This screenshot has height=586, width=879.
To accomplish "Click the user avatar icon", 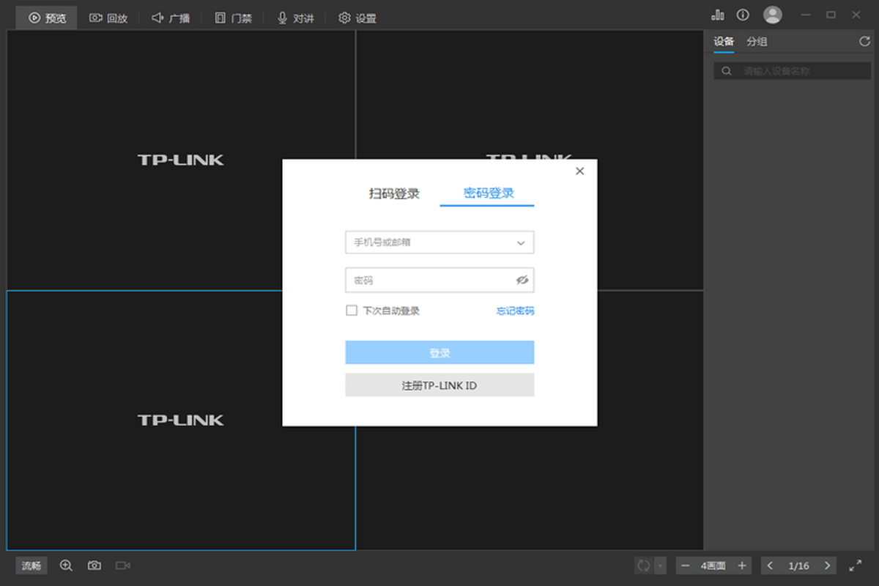I will coord(772,15).
